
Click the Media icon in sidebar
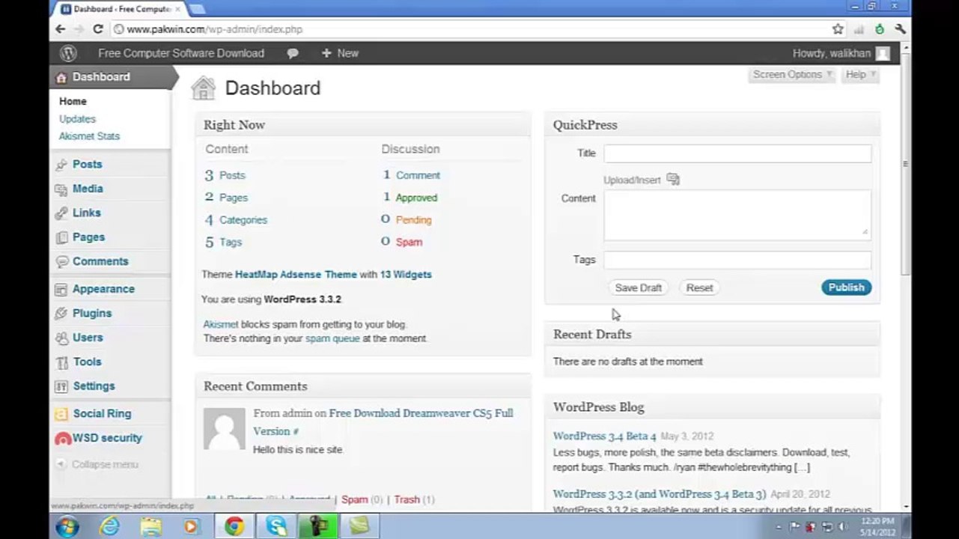pos(61,189)
